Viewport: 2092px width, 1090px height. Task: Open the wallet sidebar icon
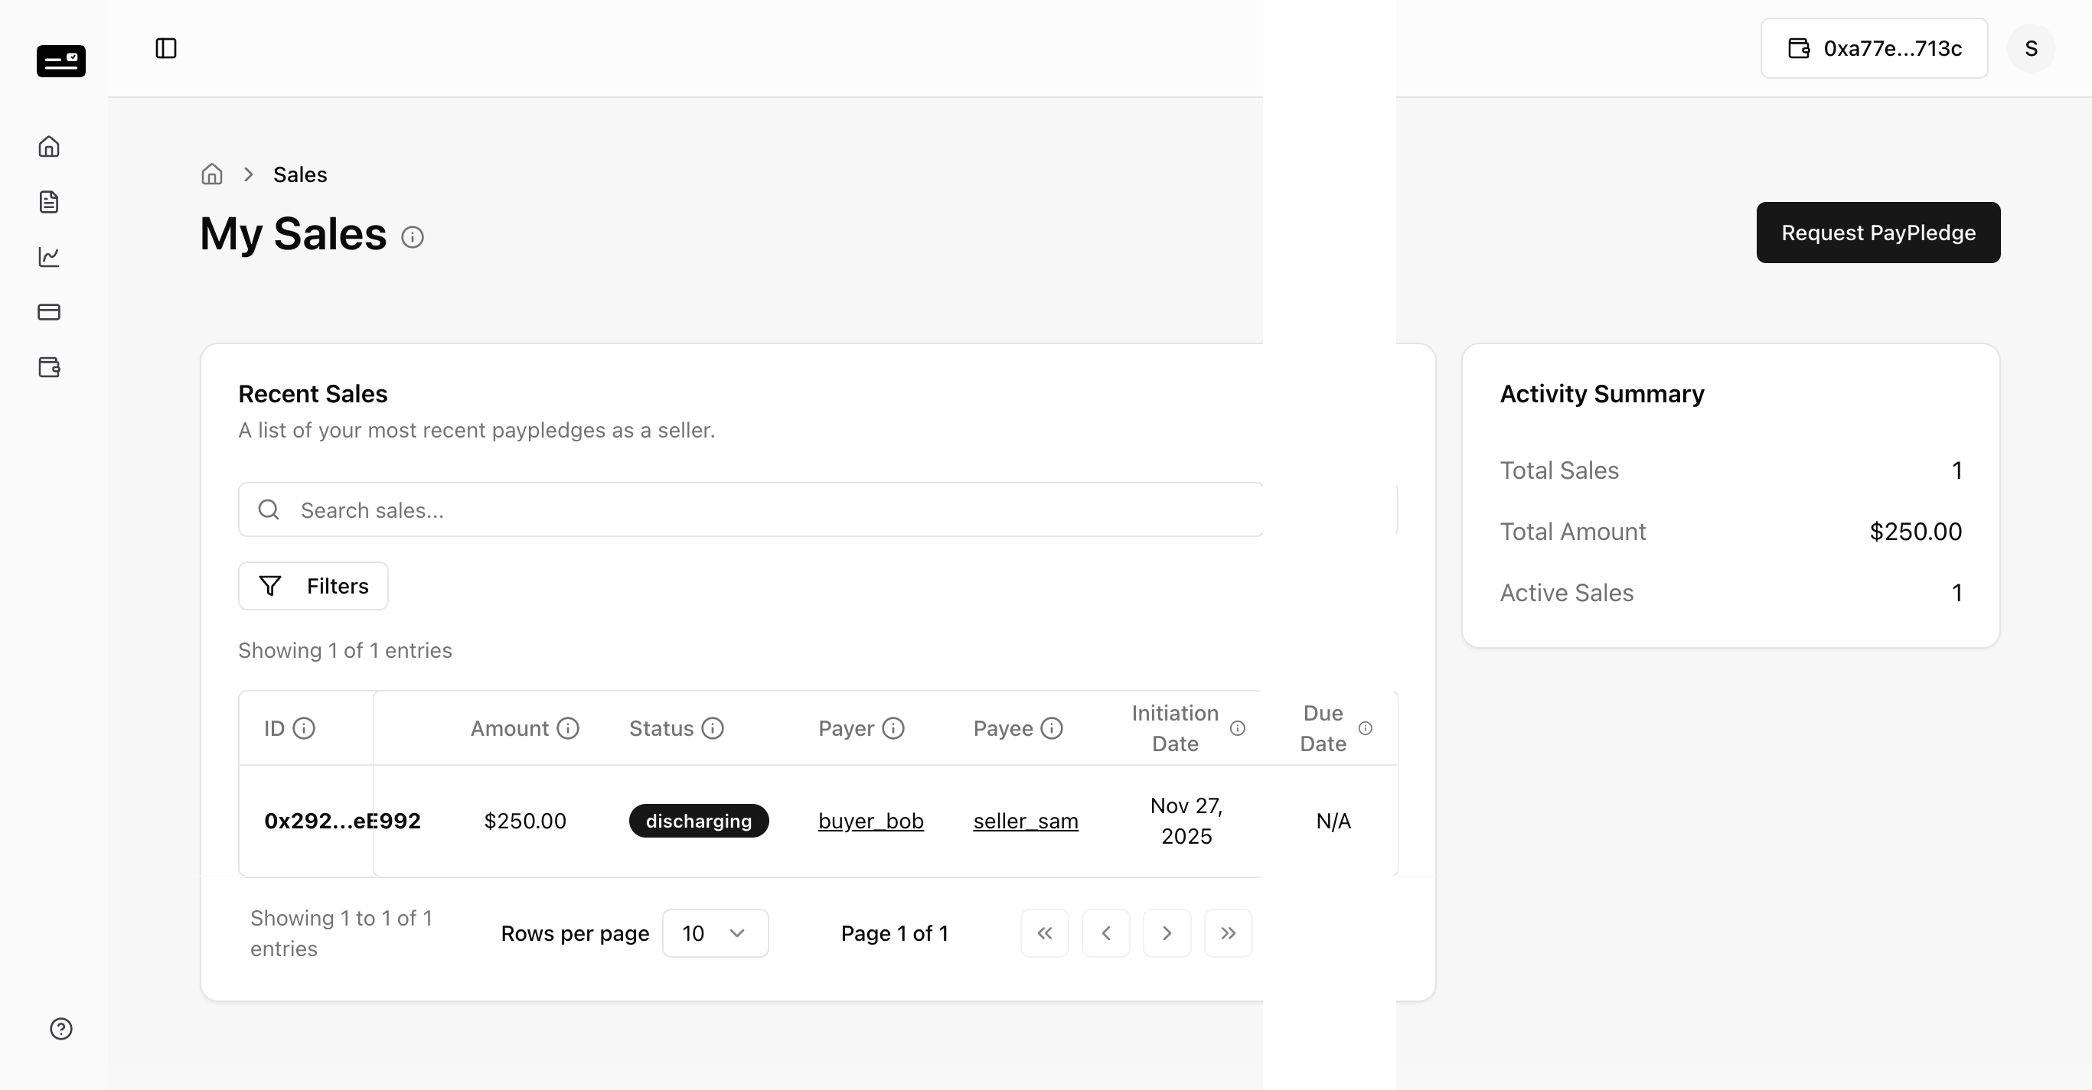[49, 367]
